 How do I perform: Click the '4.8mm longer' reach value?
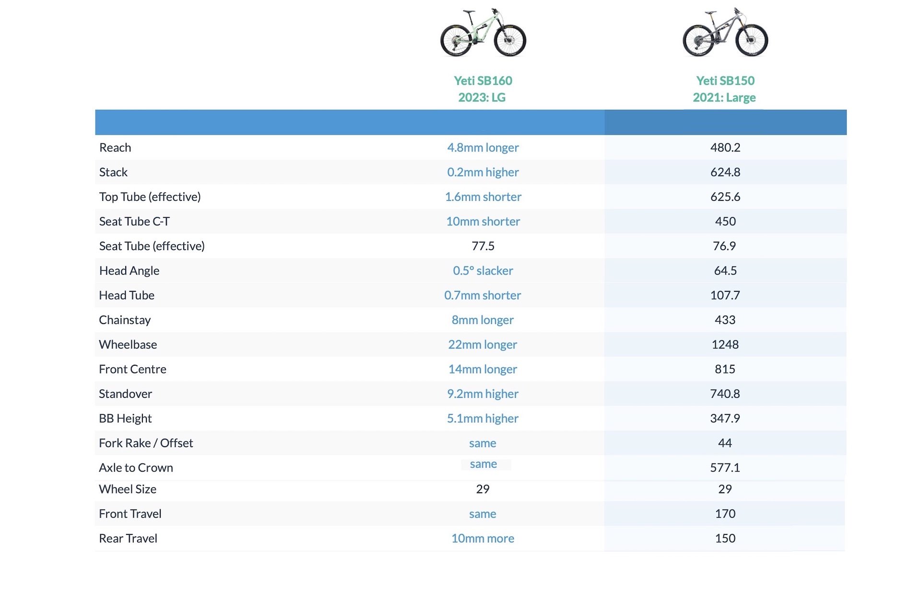[483, 147]
